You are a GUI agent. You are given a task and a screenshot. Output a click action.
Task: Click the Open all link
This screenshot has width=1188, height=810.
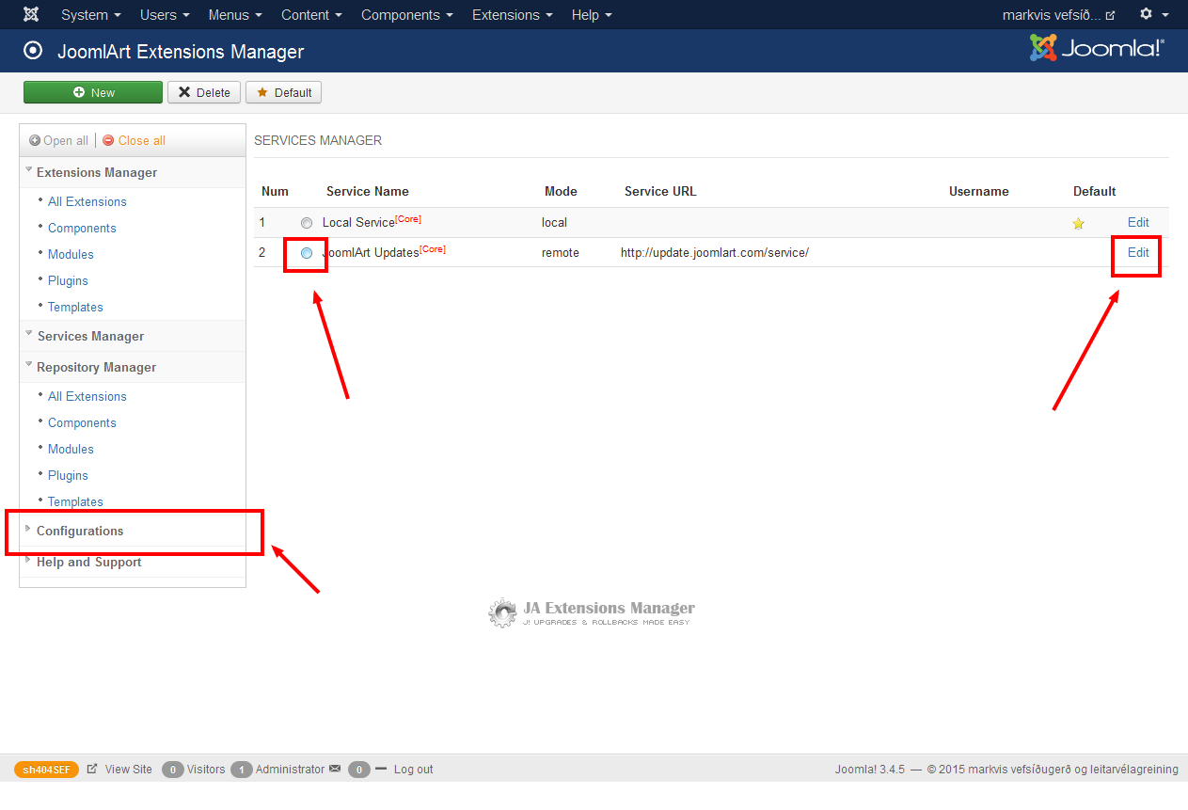pyautogui.click(x=65, y=140)
